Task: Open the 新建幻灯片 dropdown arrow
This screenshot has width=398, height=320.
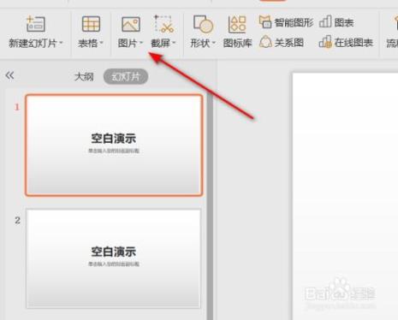Action: 61,44
